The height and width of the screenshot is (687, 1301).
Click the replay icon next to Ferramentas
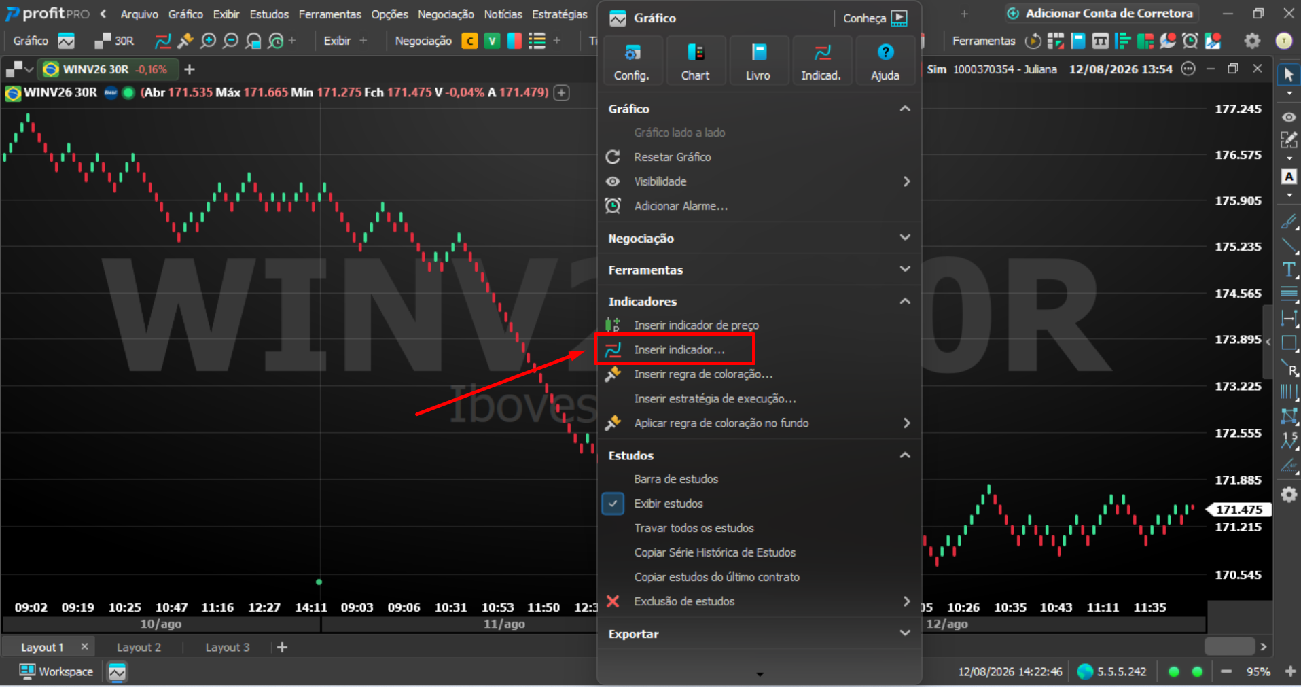[x=1033, y=41]
